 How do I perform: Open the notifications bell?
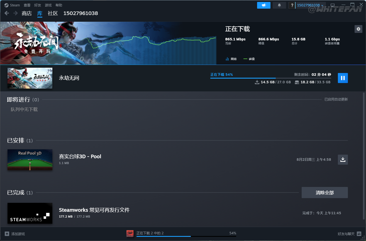pyautogui.click(x=279, y=5)
